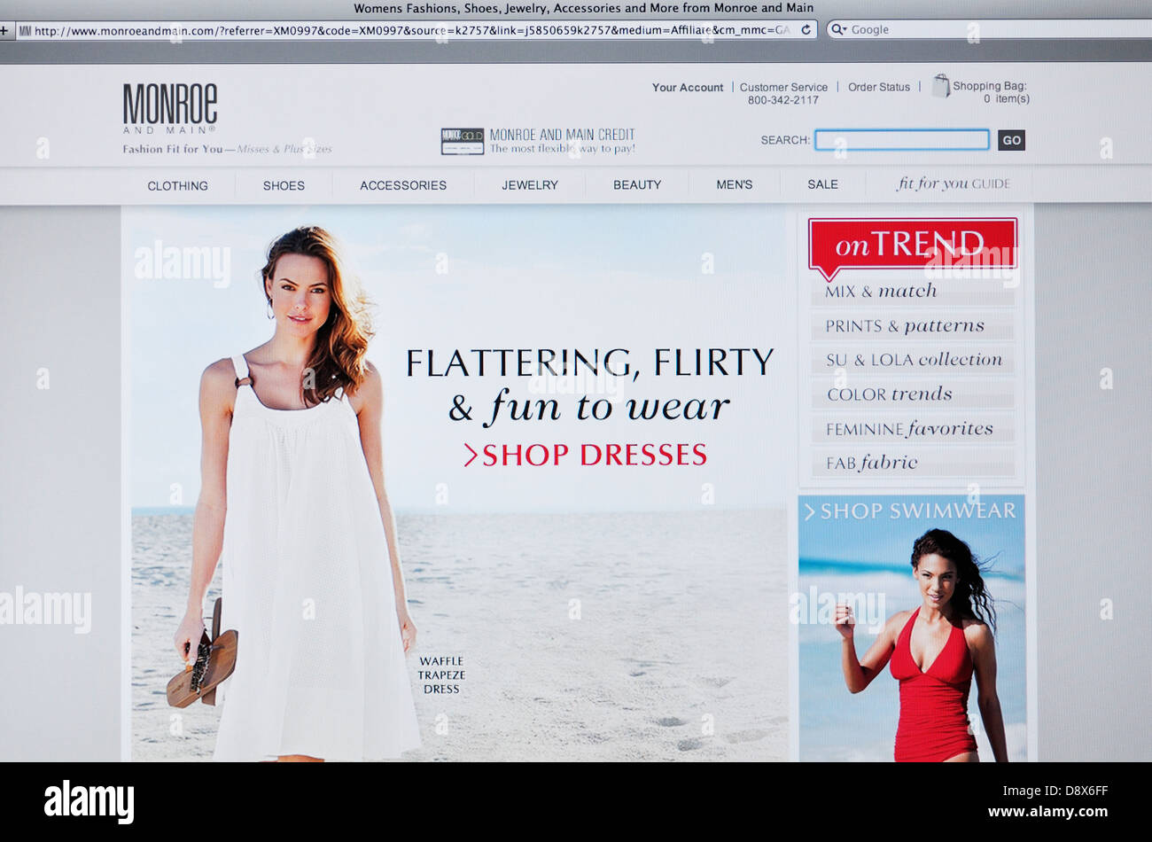Open the MEN'S menu
Screen dimensions: 1152x842
(x=735, y=185)
